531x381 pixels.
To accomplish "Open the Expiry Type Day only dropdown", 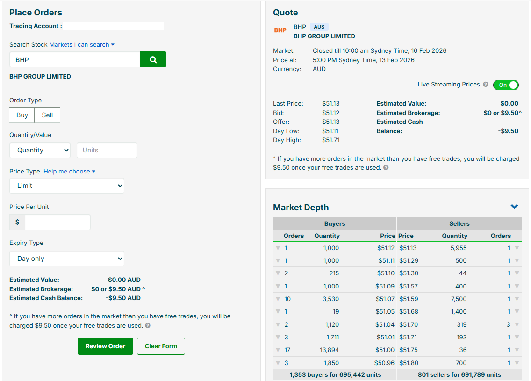I will coord(67,259).
